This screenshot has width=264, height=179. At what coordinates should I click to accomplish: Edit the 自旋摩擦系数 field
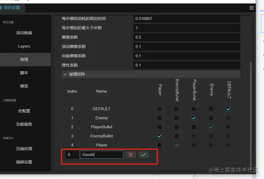(187, 56)
